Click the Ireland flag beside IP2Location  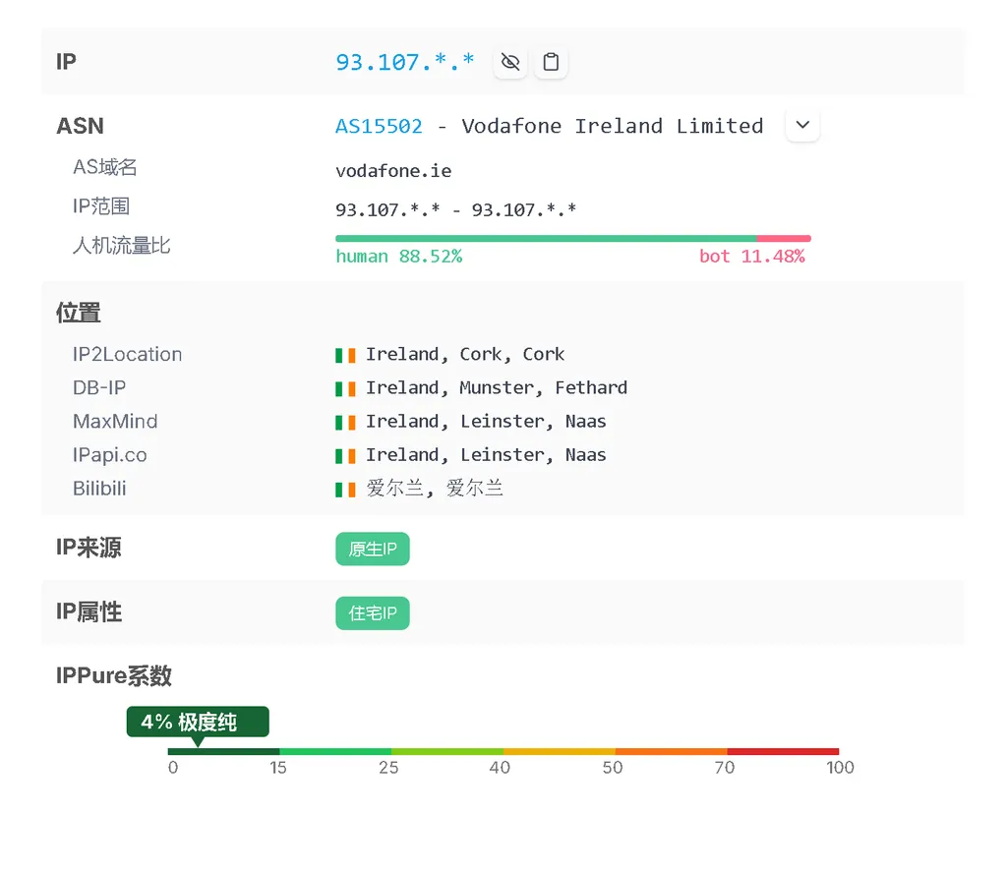345,354
